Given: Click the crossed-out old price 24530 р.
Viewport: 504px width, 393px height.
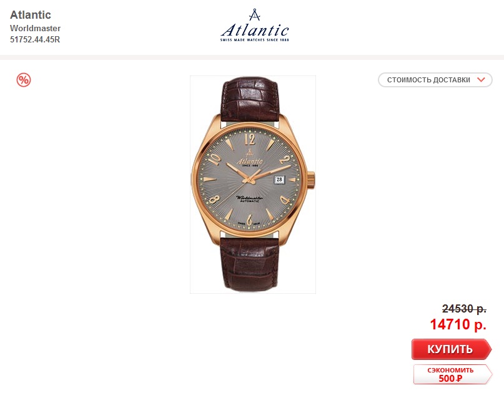Looking at the screenshot, I should tap(464, 309).
